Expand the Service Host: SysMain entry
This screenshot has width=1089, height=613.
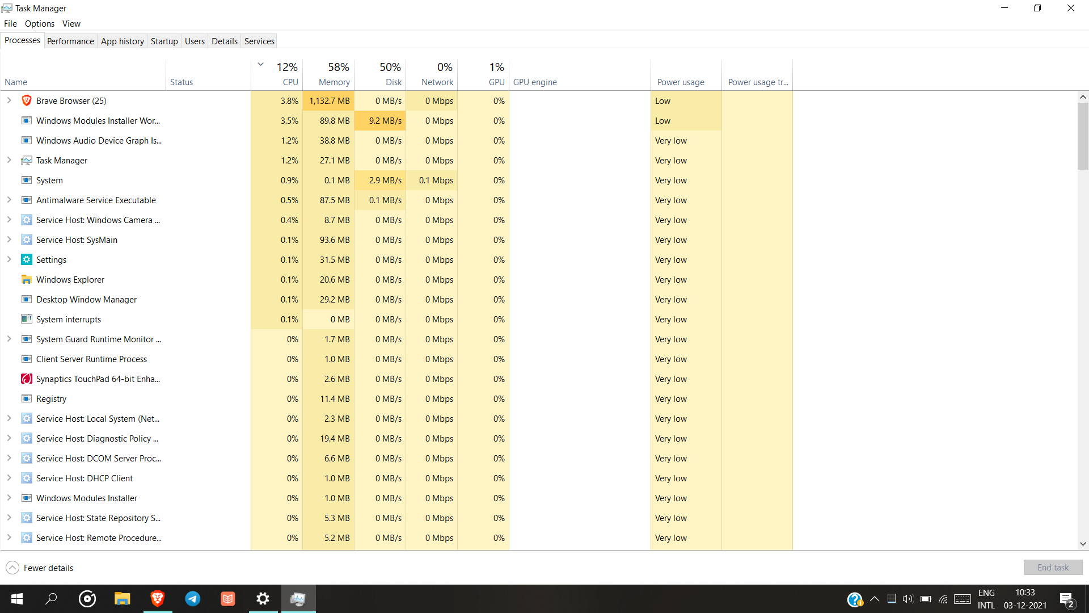tap(9, 240)
